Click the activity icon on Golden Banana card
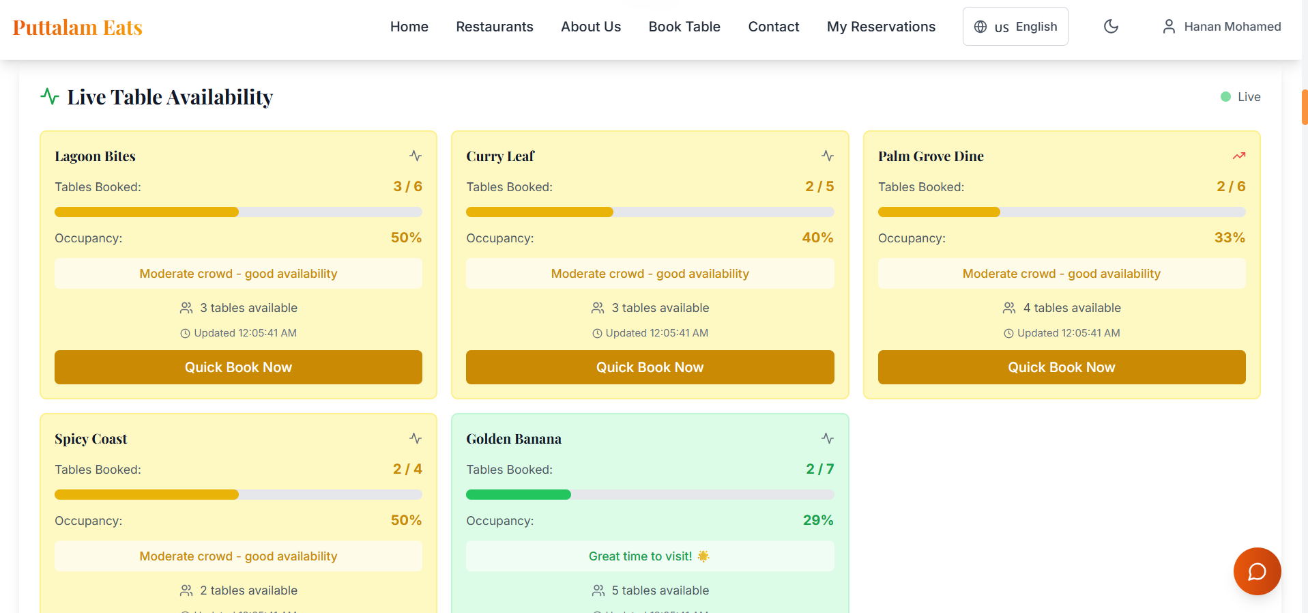This screenshot has width=1308, height=613. tap(828, 438)
